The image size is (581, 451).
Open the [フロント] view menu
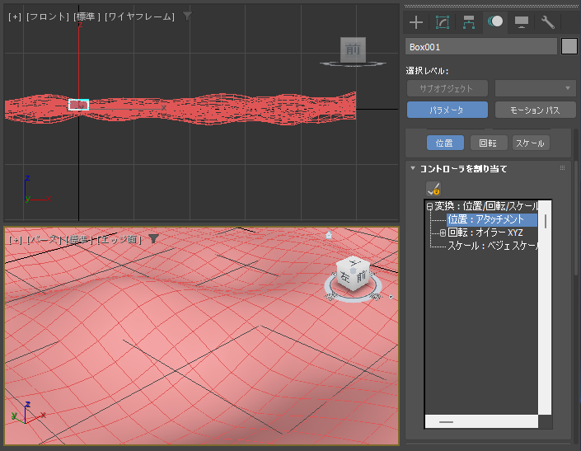pyautogui.click(x=48, y=16)
